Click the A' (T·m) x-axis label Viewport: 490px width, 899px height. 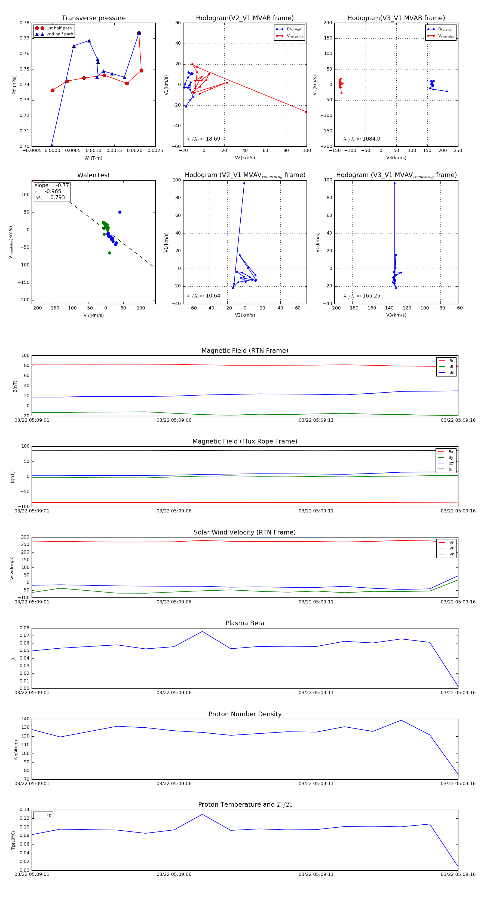(x=93, y=158)
